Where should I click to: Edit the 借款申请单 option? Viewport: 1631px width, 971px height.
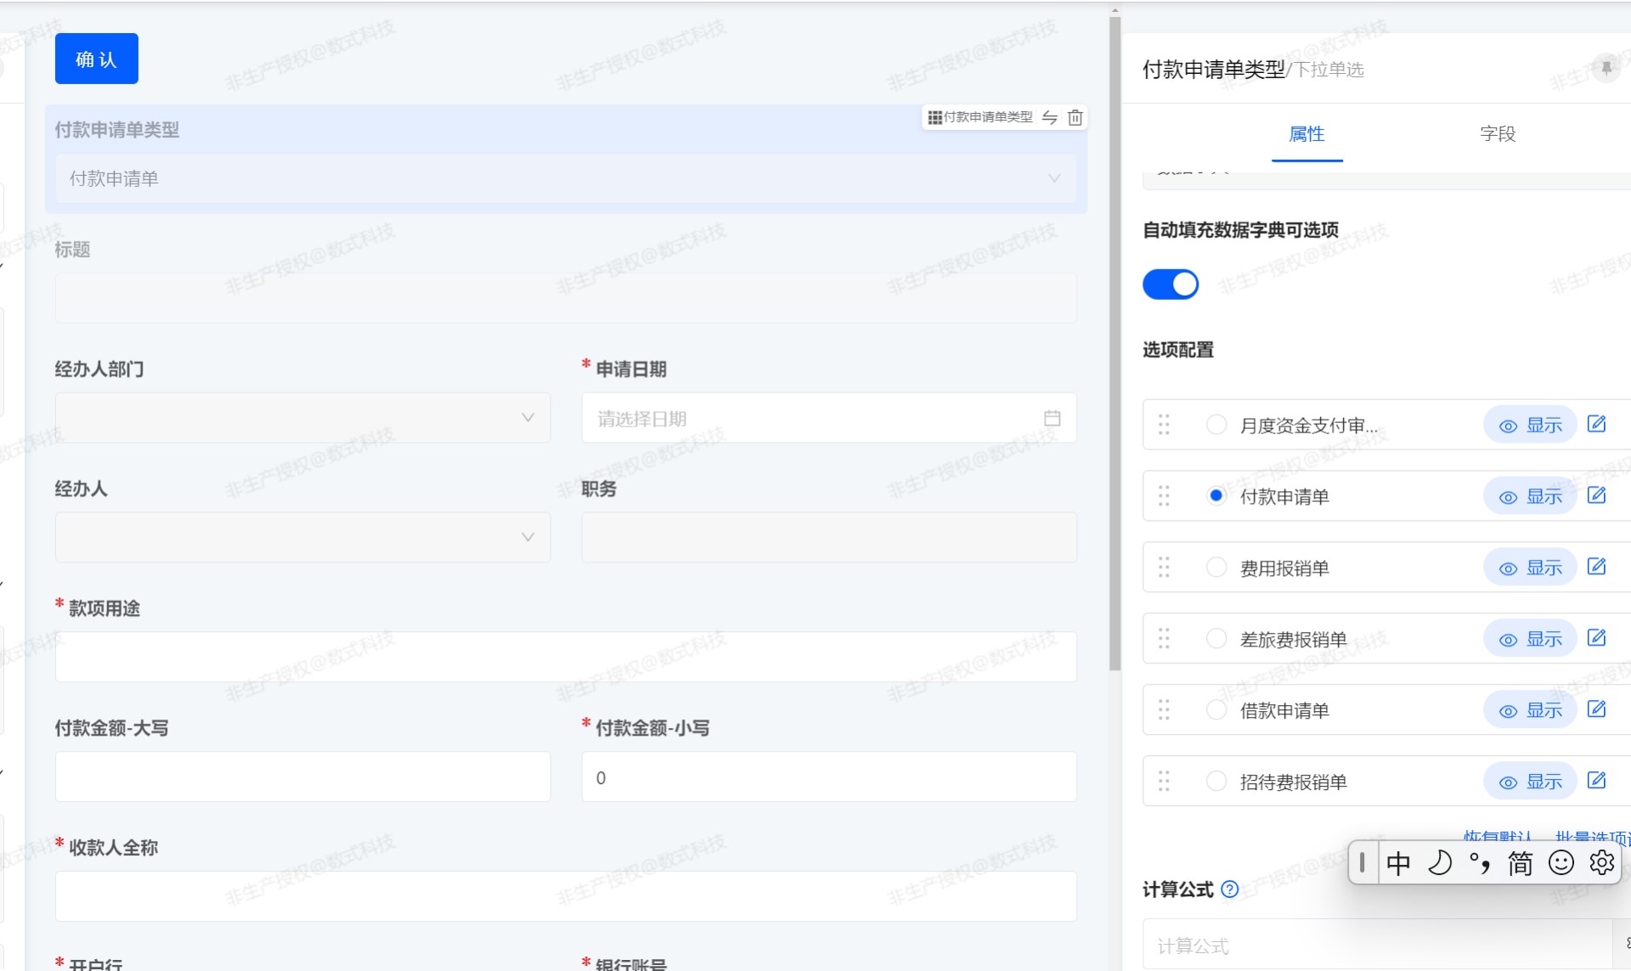coord(1597,709)
